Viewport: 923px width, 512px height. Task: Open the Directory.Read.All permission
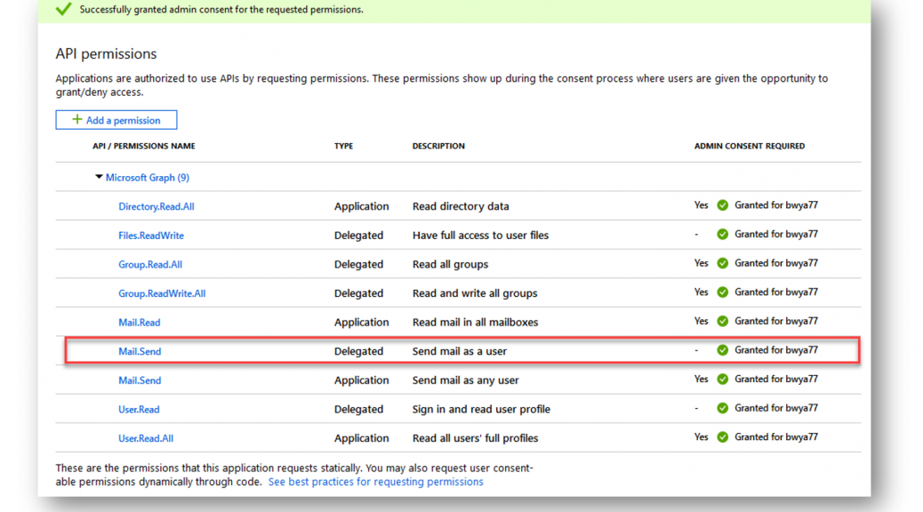(156, 206)
